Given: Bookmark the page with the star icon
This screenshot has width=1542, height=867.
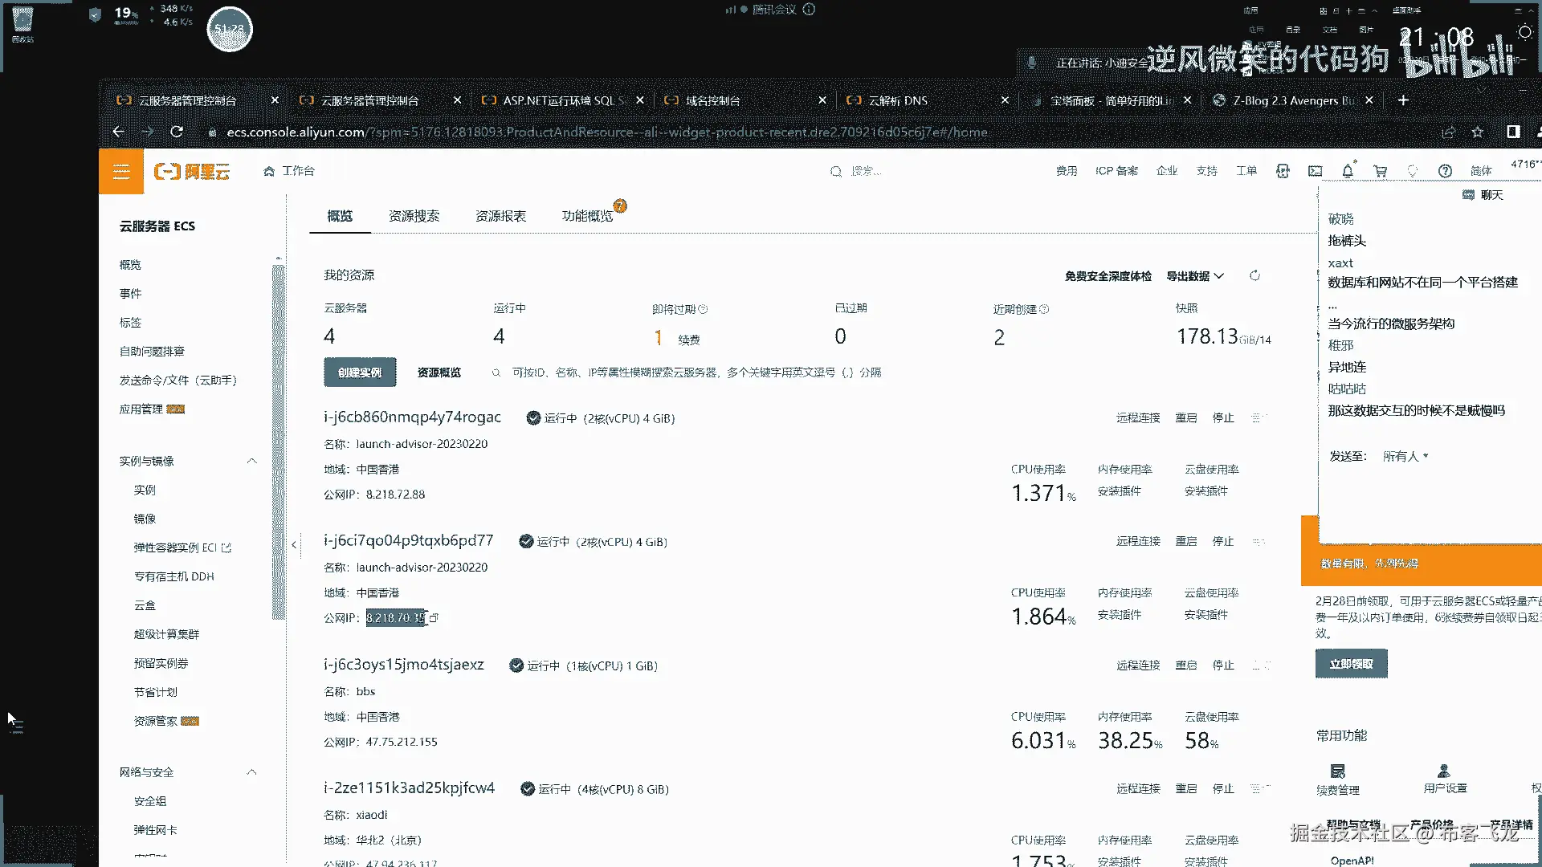Looking at the screenshot, I should point(1477,132).
